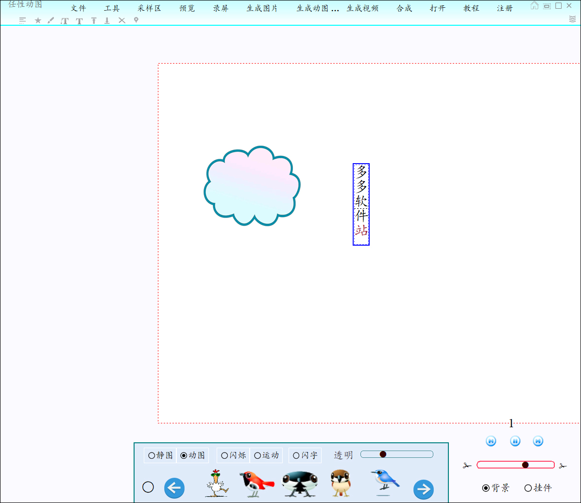Click 合成 in the menu bar
581x503 pixels.
[x=404, y=8]
